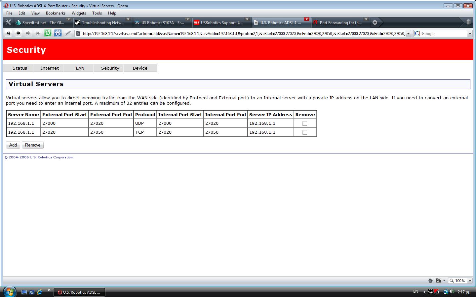Expand the address bar history dropdown

pyautogui.click(x=408, y=33)
